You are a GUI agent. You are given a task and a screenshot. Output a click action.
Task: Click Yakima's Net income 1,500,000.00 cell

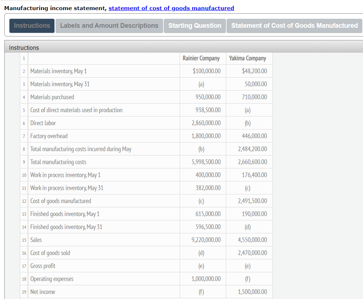click(249, 292)
